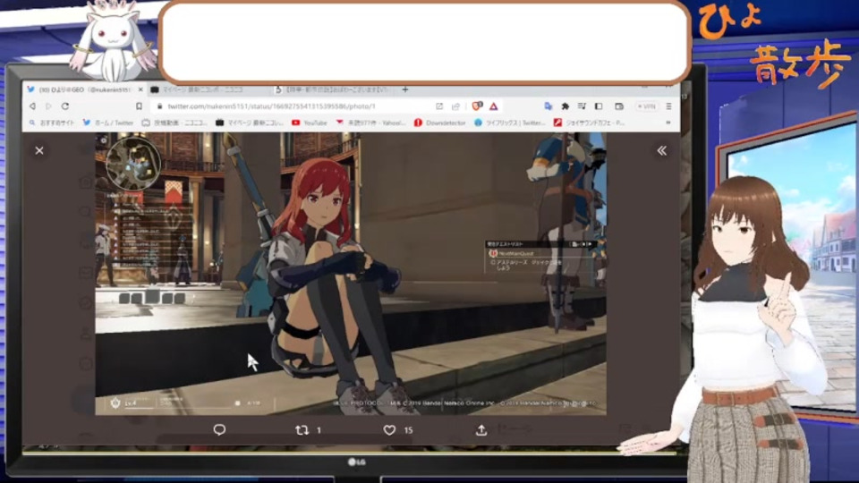Go forward with the browser forward arrow

pyautogui.click(x=48, y=106)
